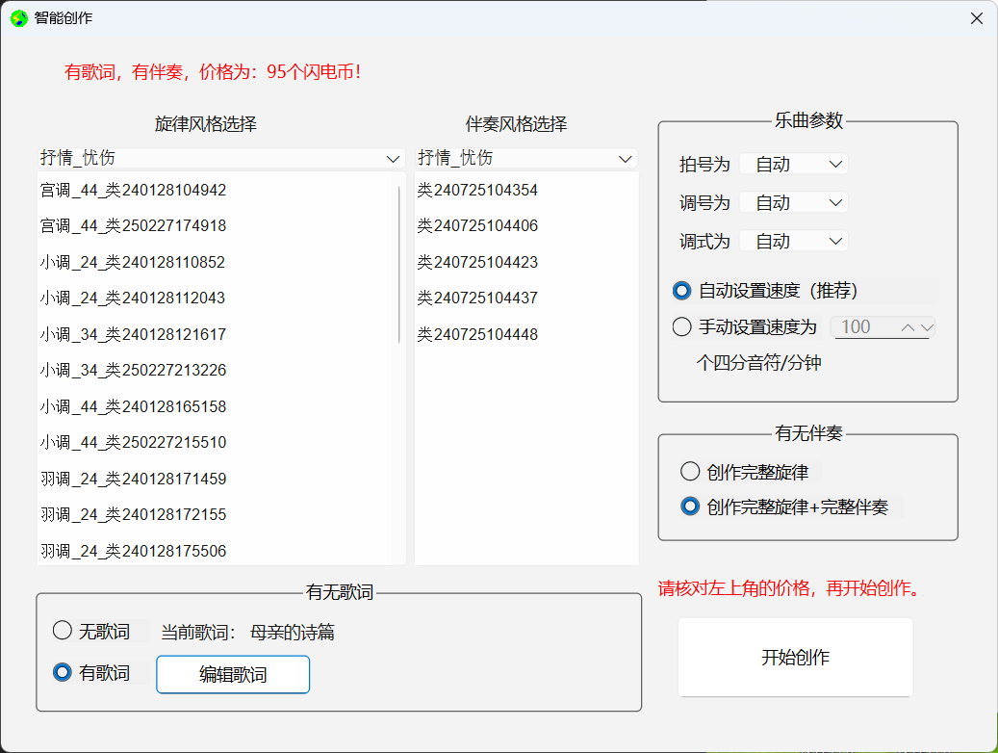The image size is (998, 753).
Task: Choose 创作完整旋律 mode
Action: pyautogui.click(x=690, y=471)
